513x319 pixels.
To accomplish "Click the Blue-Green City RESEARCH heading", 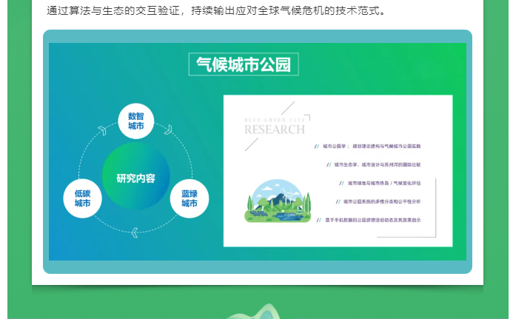I will click(x=275, y=127).
